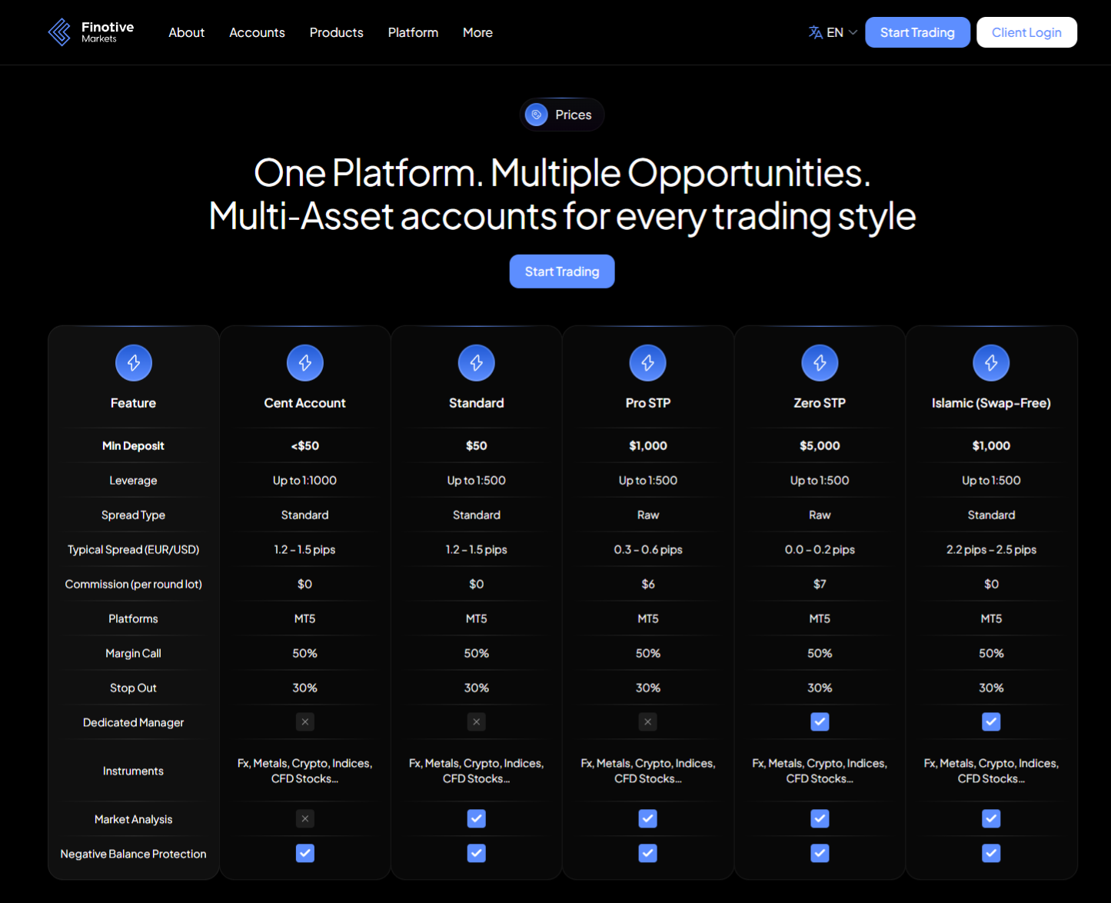This screenshot has width=1111, height=903.
Task: Click the Client Login button
Action: point(1026,32)
